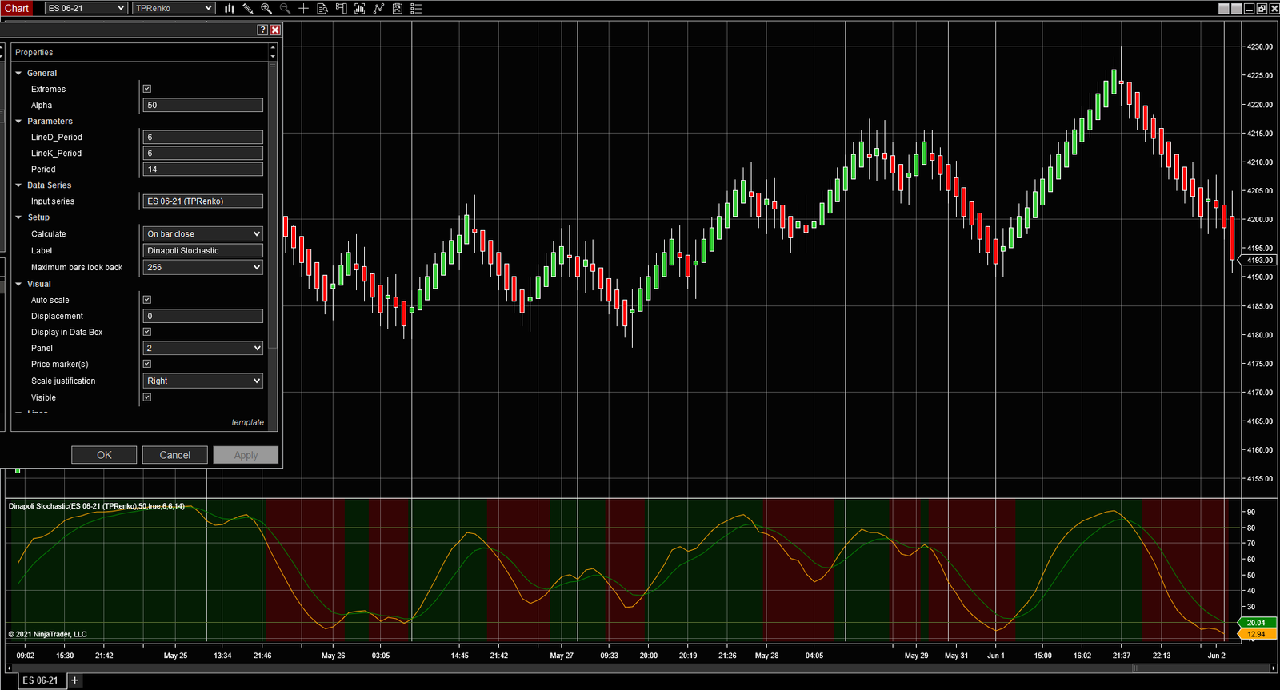Screen dimensions: 1280x690
Task: Collapse the Setup section
Action: [18, 217]
